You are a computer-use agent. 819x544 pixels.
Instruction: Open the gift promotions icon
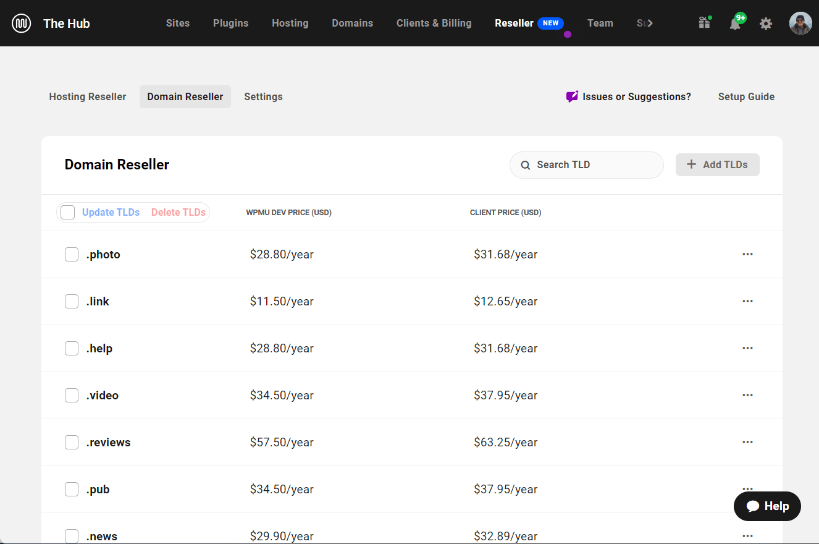tap(704, 23)
